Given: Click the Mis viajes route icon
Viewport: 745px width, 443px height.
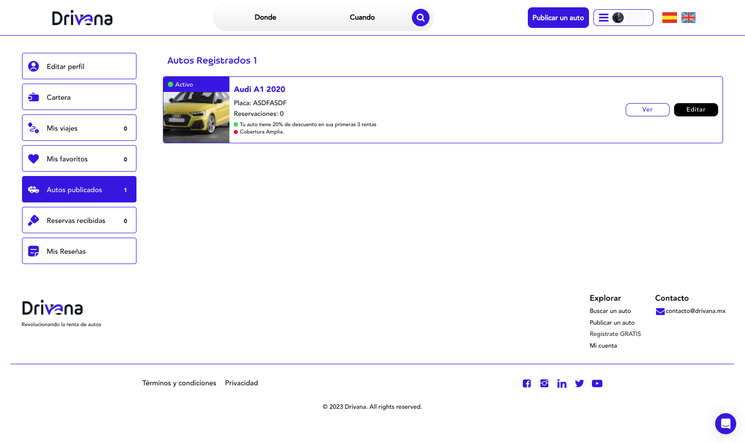Looking at the screenshot, I should 33,128.
